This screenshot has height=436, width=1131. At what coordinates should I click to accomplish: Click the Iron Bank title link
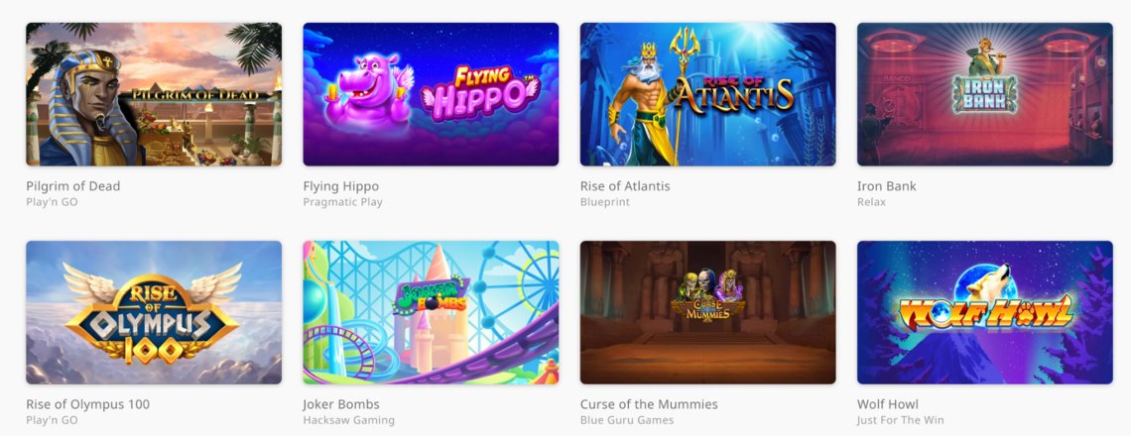(887, 186)
